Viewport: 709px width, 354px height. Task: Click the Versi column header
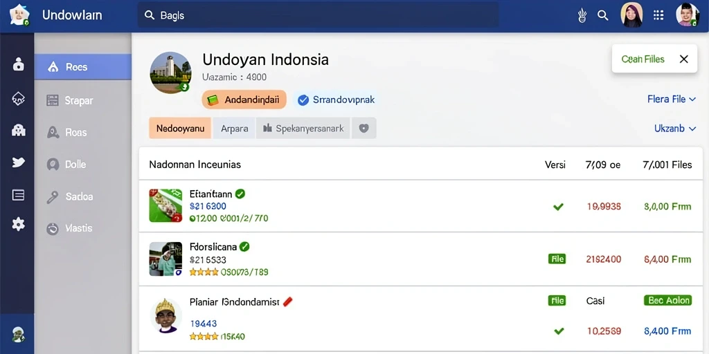point(555,165)
